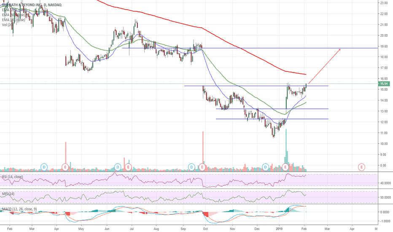The width and height of the screenshot is (393, 232).
Task: Click the 10.00 price axis label
Action: [x=384, y=144]
